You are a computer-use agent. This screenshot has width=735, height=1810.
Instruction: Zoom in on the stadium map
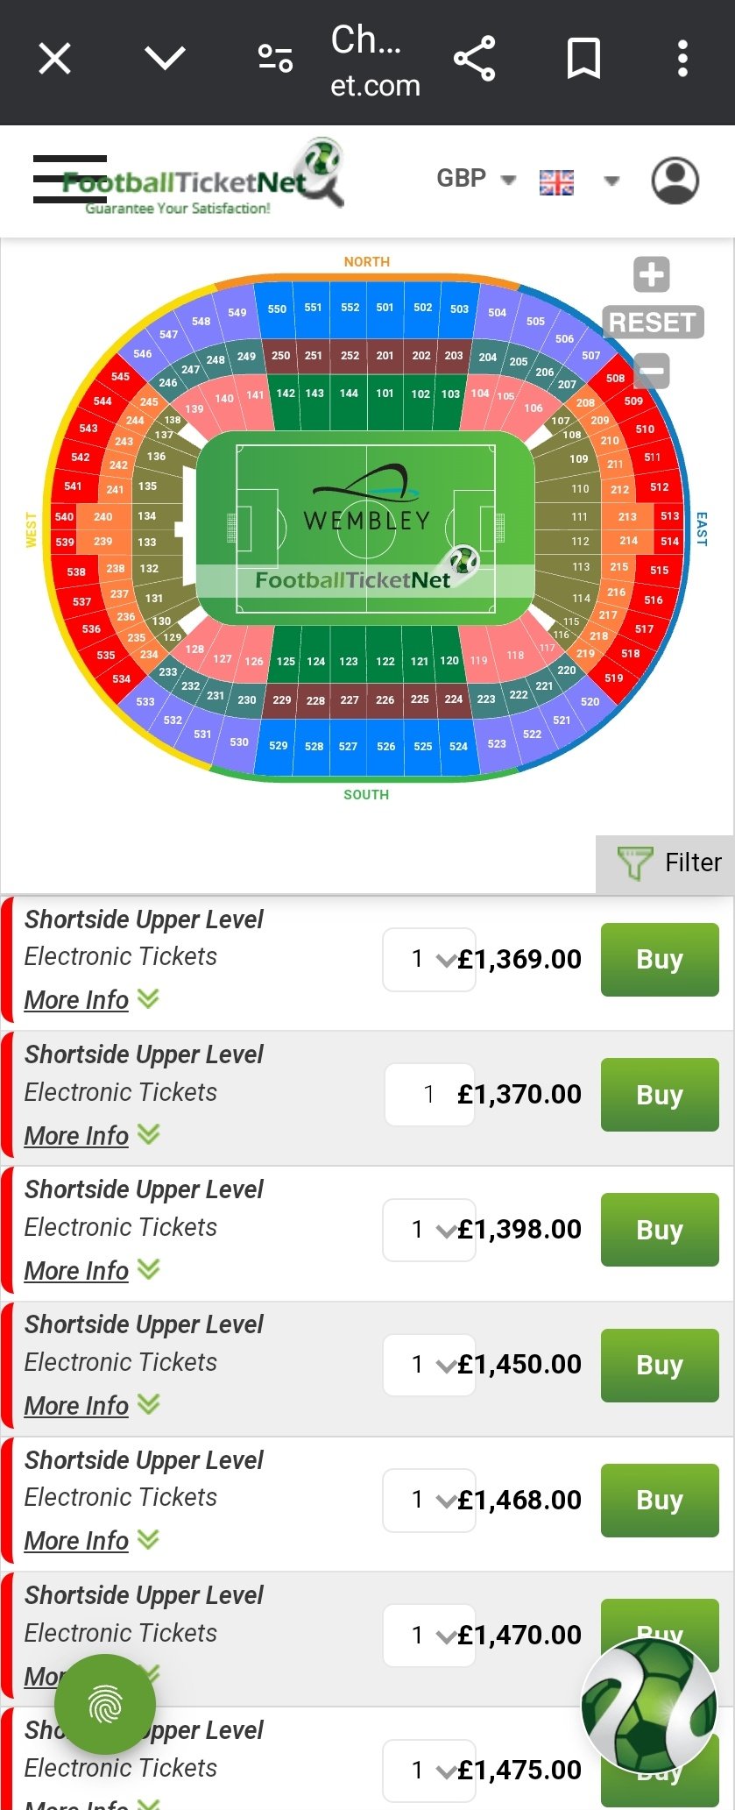pyautogui.click(x=651, y=274)
